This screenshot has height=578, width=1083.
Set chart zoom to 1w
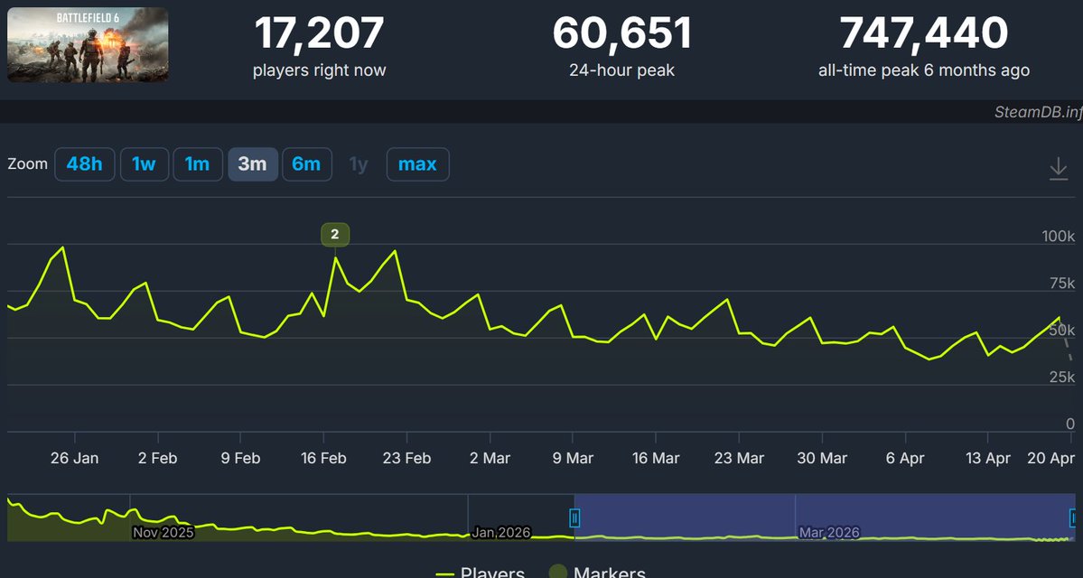(144, 164)
